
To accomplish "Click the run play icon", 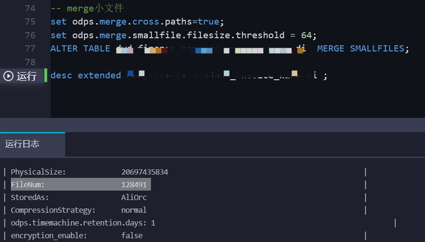I will (8, 76).
